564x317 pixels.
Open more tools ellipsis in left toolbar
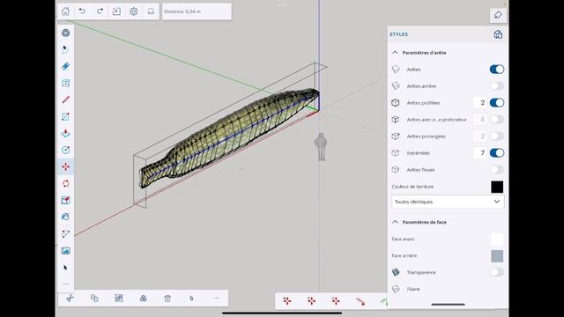point(65,284)
